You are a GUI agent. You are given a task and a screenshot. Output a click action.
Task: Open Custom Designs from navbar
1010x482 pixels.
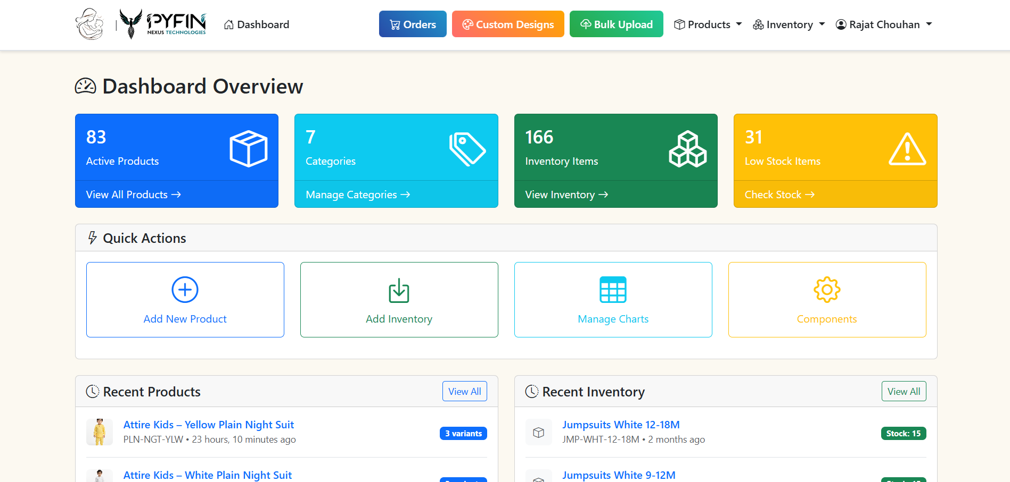(508, 24)
